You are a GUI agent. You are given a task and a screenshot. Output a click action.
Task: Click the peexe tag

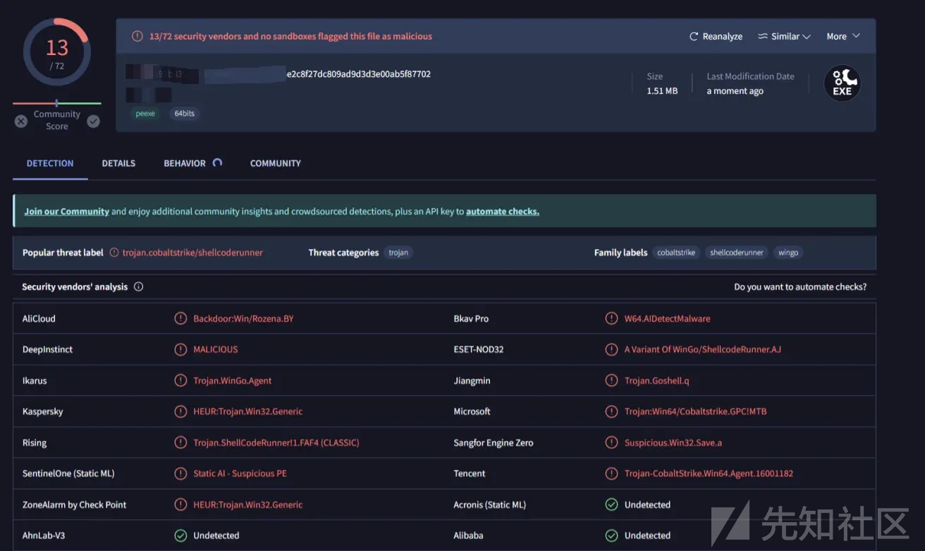[145, 114]
